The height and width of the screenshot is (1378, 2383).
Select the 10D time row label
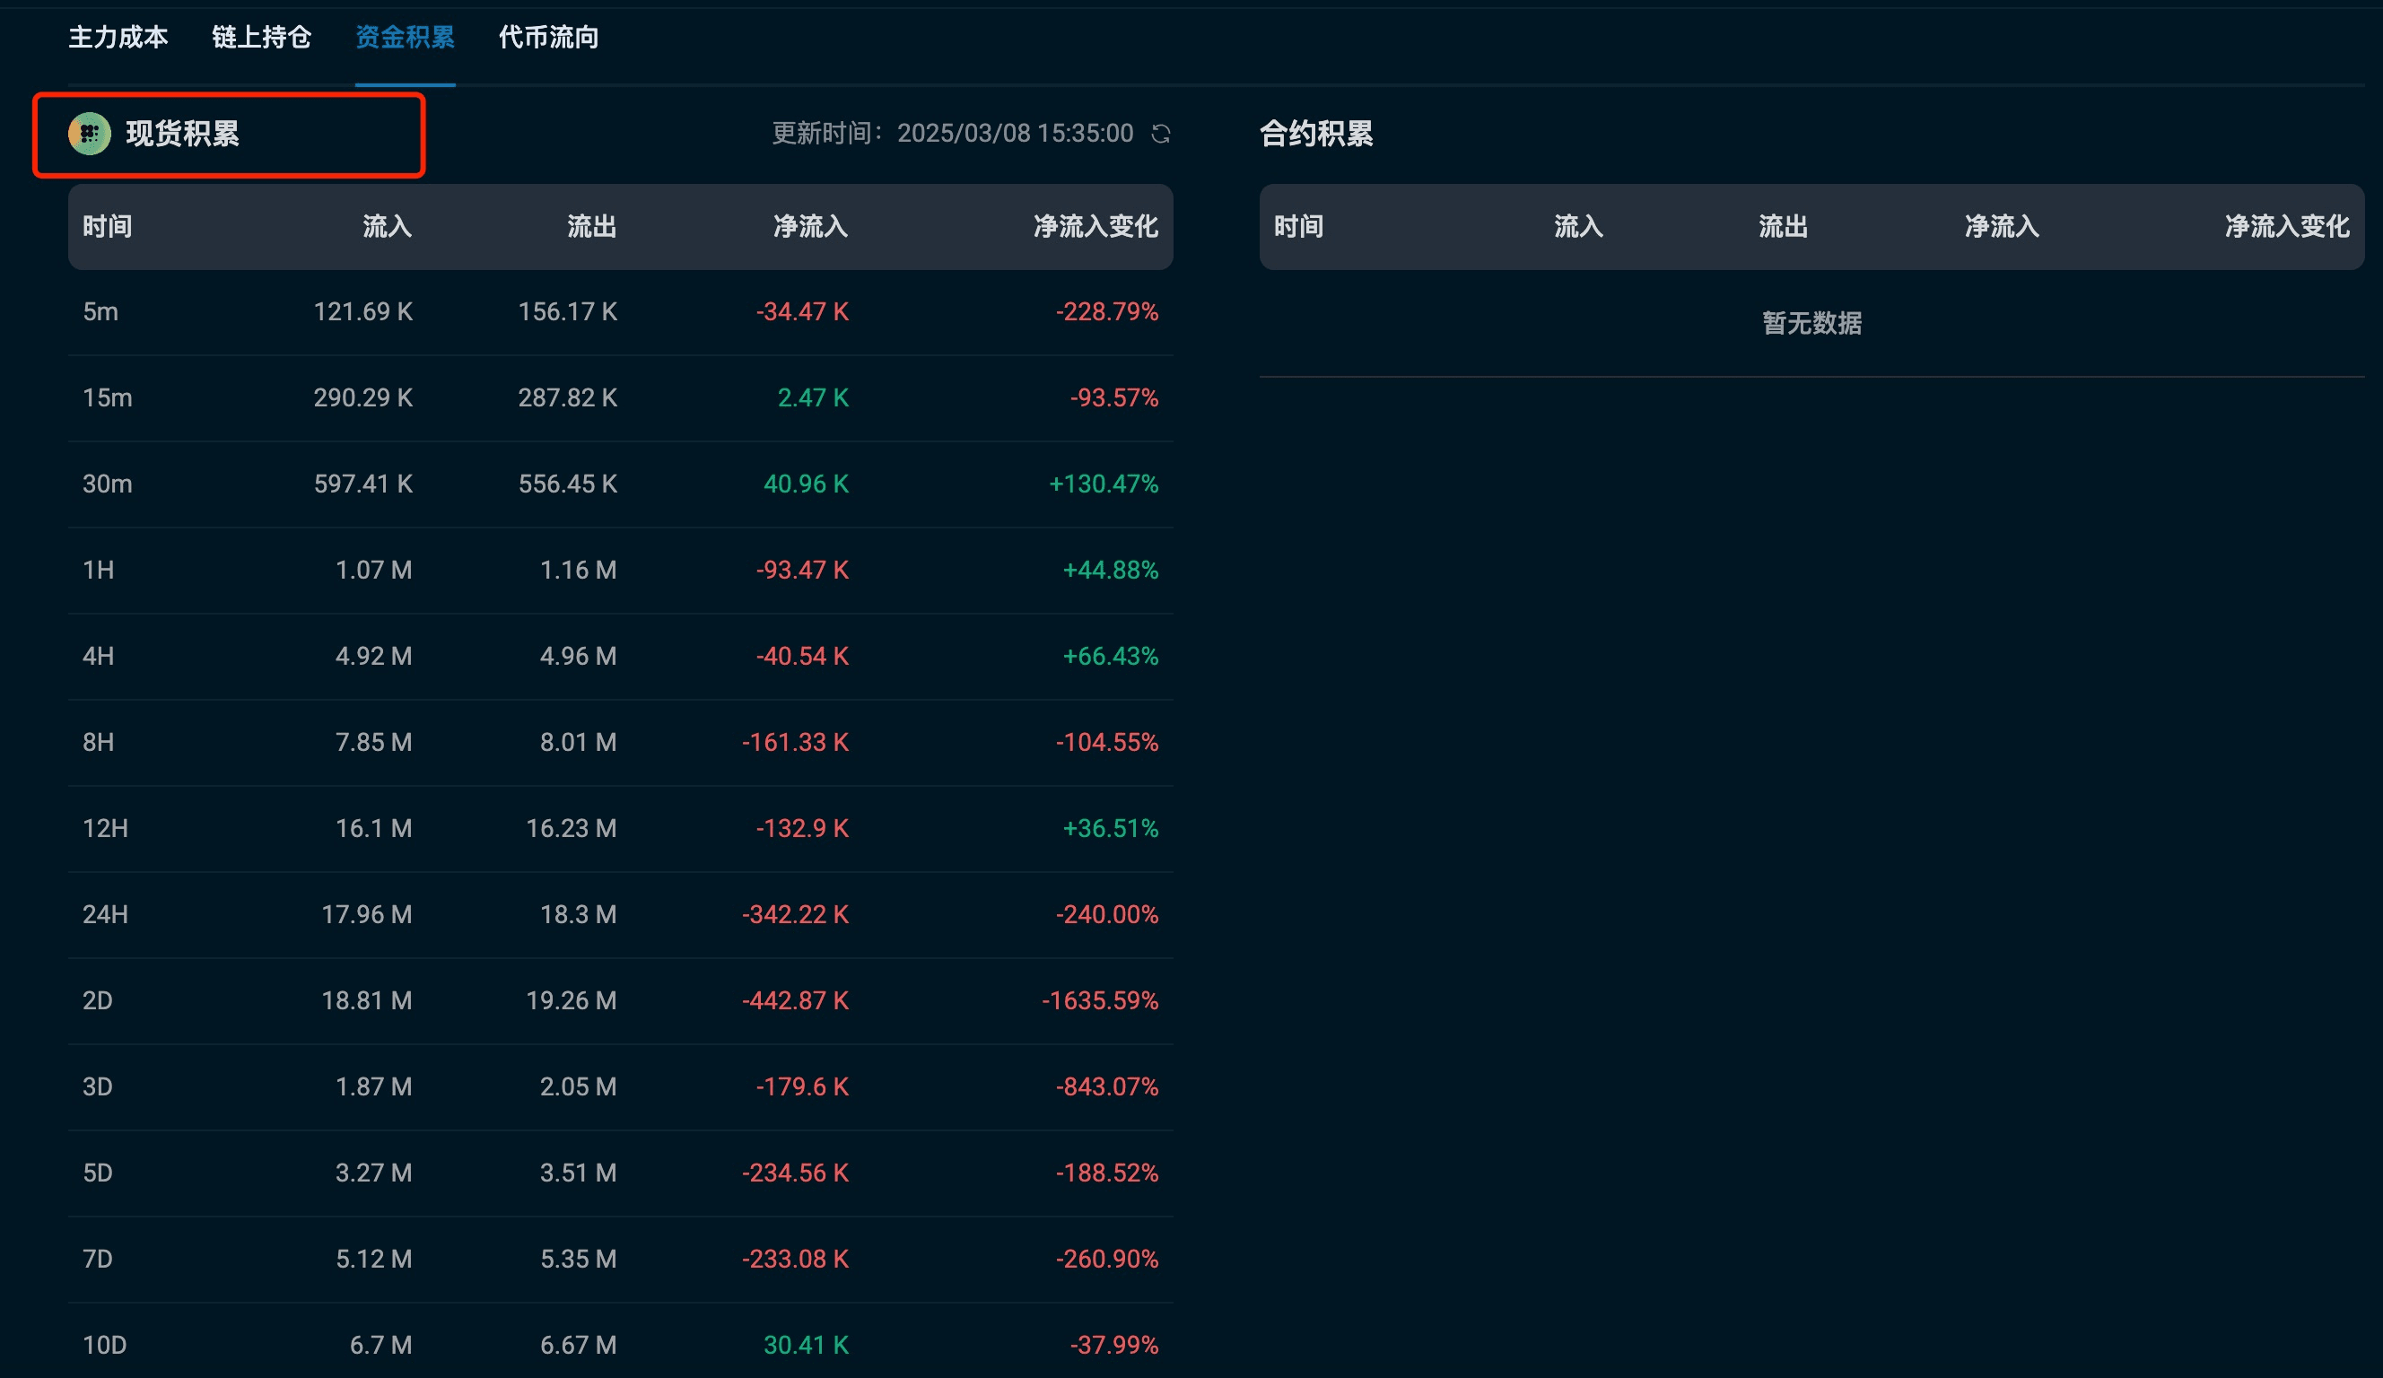click(104, 1345)
